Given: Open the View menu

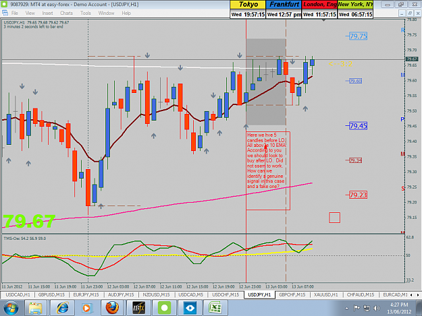Looking at the screenshot, I should pos(30,13).
